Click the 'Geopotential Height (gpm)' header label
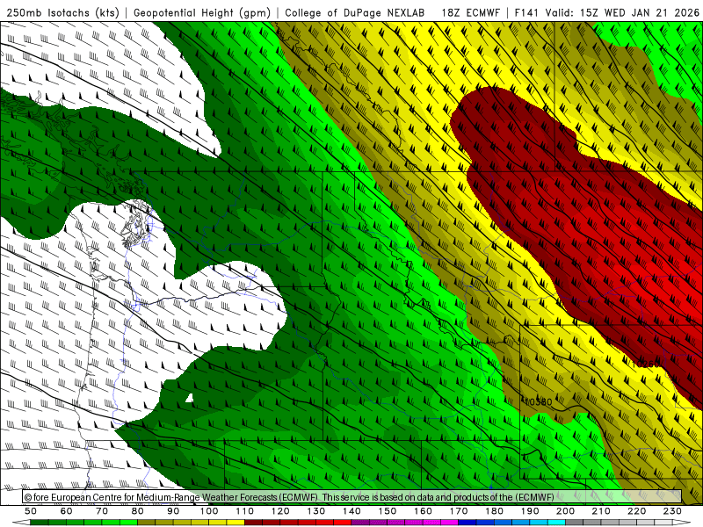Screen dimensions: 703x527 [202, 12]
